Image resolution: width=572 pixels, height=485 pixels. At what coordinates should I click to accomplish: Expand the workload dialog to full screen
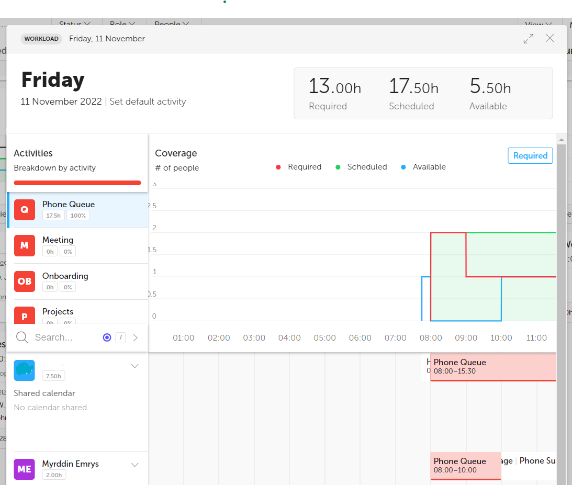[x=529, y=38]
